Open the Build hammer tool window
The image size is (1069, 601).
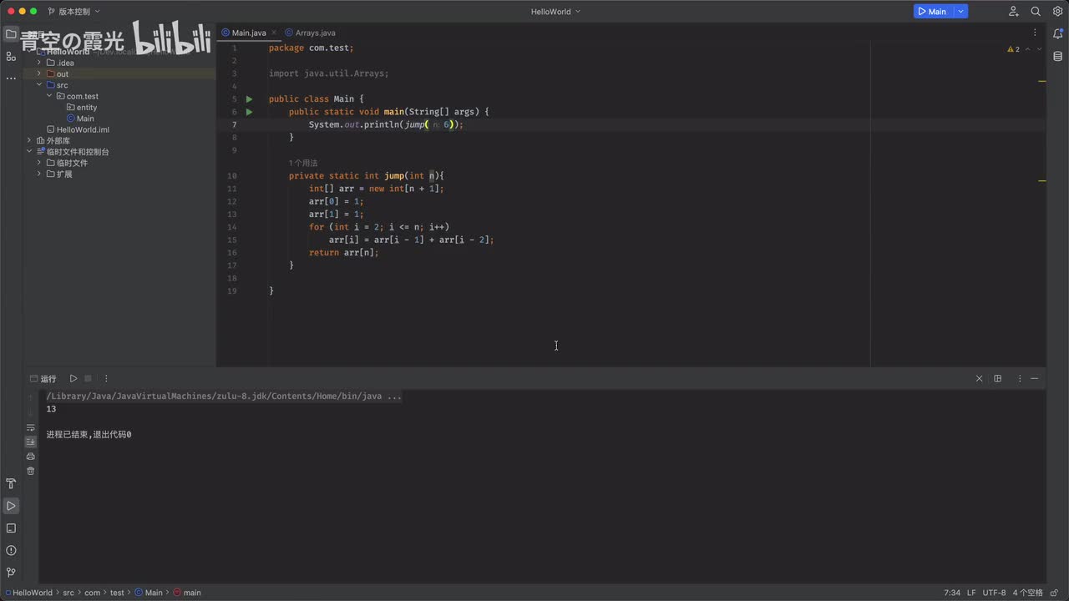11,484
